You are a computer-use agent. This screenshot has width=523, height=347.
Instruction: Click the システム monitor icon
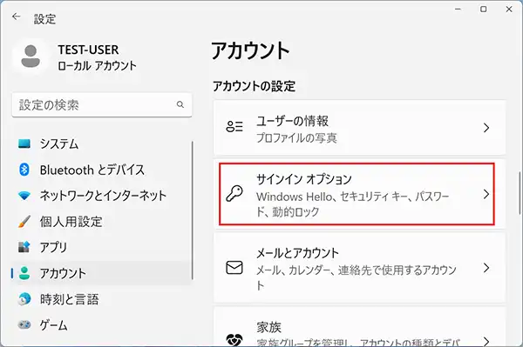pos(24,143)
